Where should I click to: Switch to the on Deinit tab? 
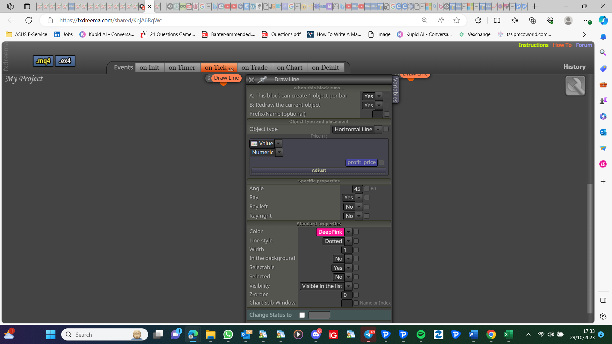pyautogui.click(x=325, y=68)
